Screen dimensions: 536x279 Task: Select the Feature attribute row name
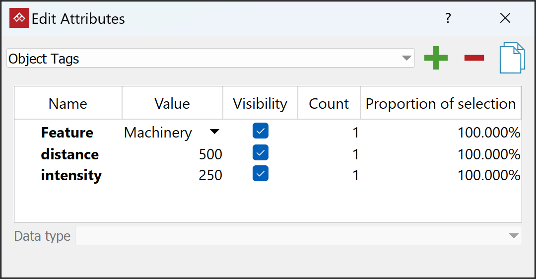[67, 133]
